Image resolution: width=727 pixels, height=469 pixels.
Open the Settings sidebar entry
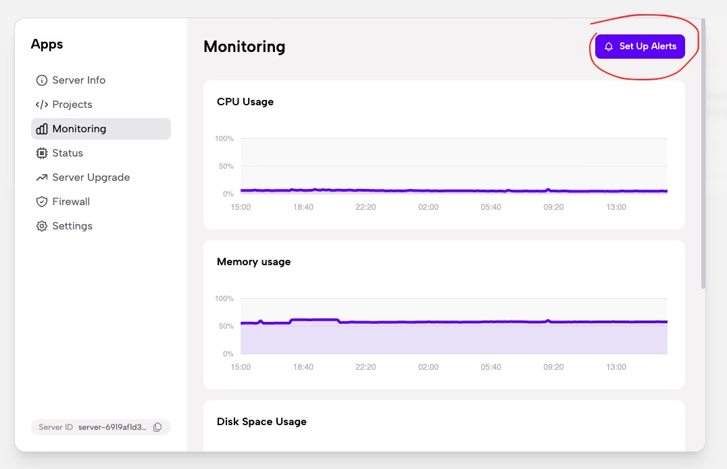pyautogui.click(x=72, y=226)
